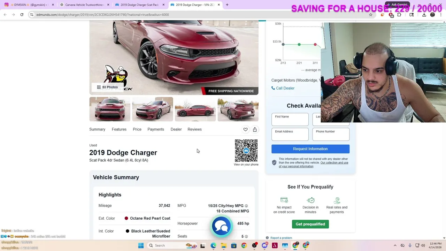
Task: Click the QR code View on your phone
Action: coord(246,151)
